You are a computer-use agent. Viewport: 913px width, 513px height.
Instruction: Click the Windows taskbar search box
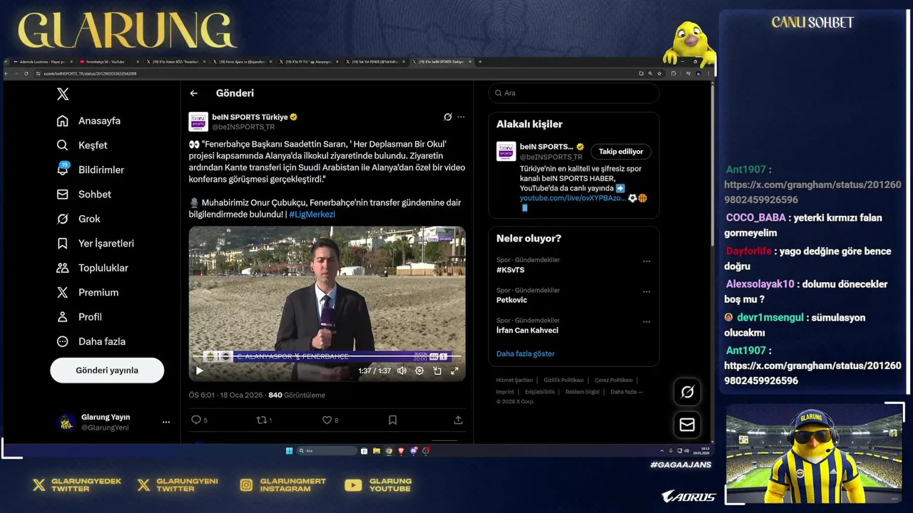click(326, 451)
